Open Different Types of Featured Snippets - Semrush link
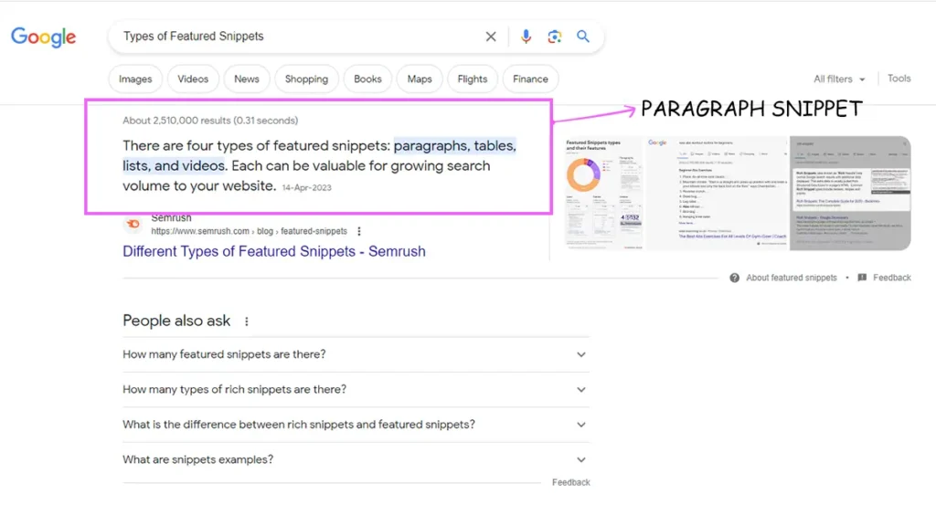Image resolution: width=936 pixels, height=526 pixels. click(274, 251)
